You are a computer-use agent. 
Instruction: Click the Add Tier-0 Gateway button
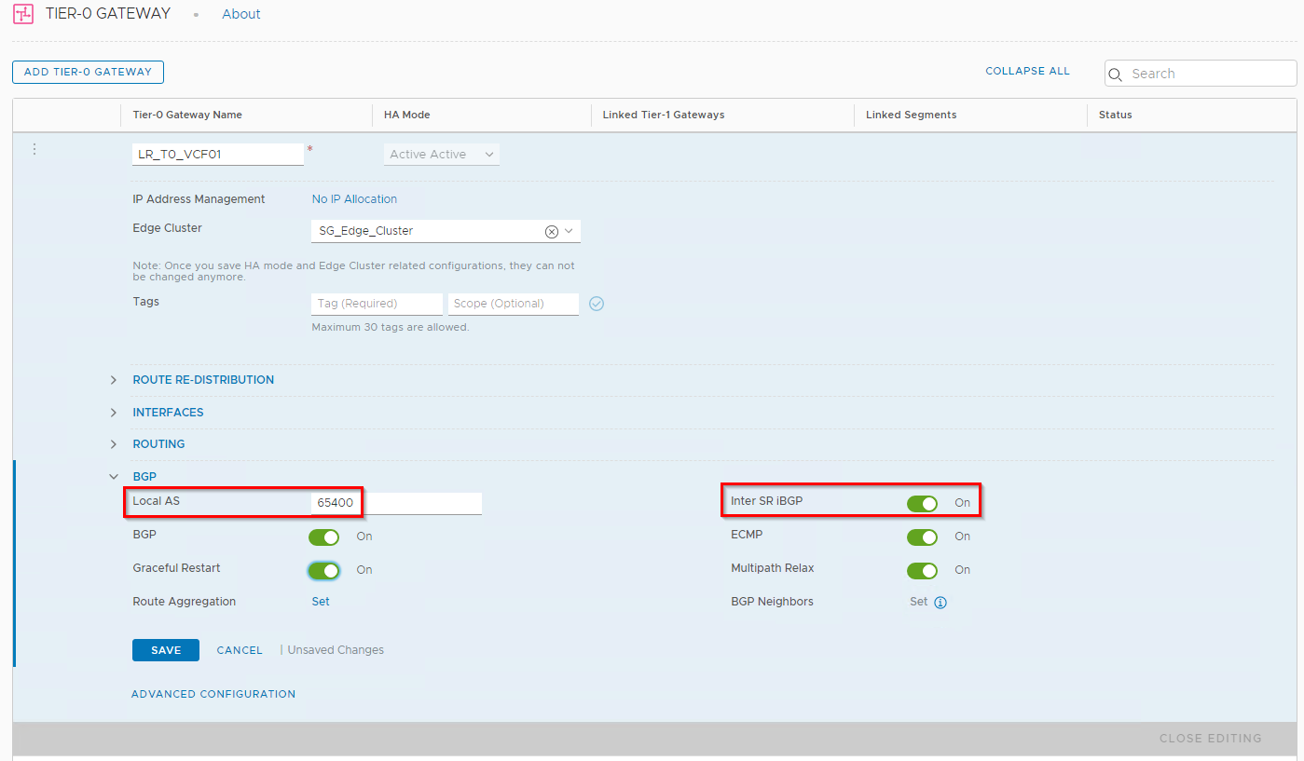click(x=88, y=73)
